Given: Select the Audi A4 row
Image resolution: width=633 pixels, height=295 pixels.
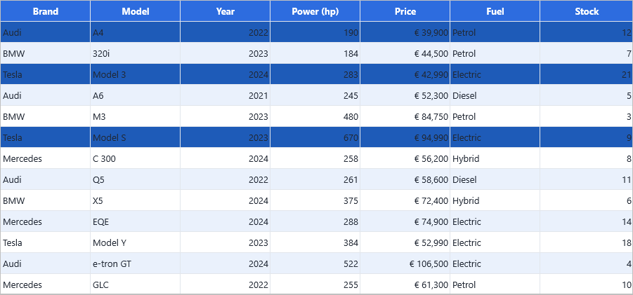Looking at the screenshot, I should 316,33.
